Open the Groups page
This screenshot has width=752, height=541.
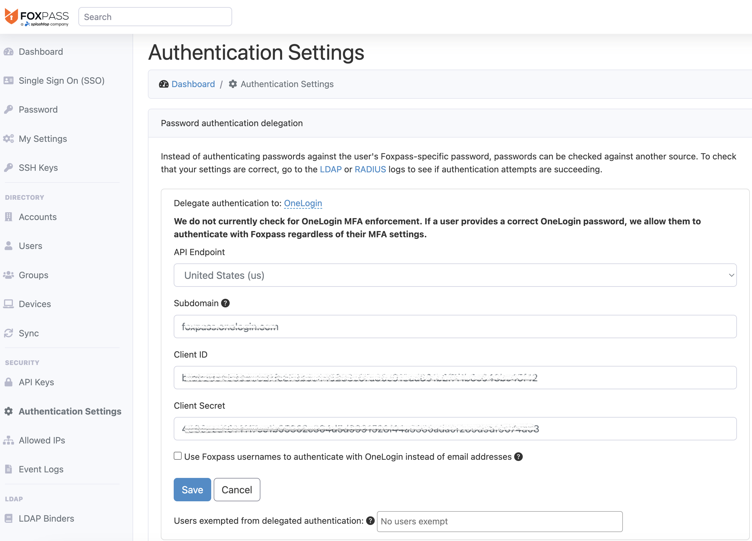pos(33,275)
